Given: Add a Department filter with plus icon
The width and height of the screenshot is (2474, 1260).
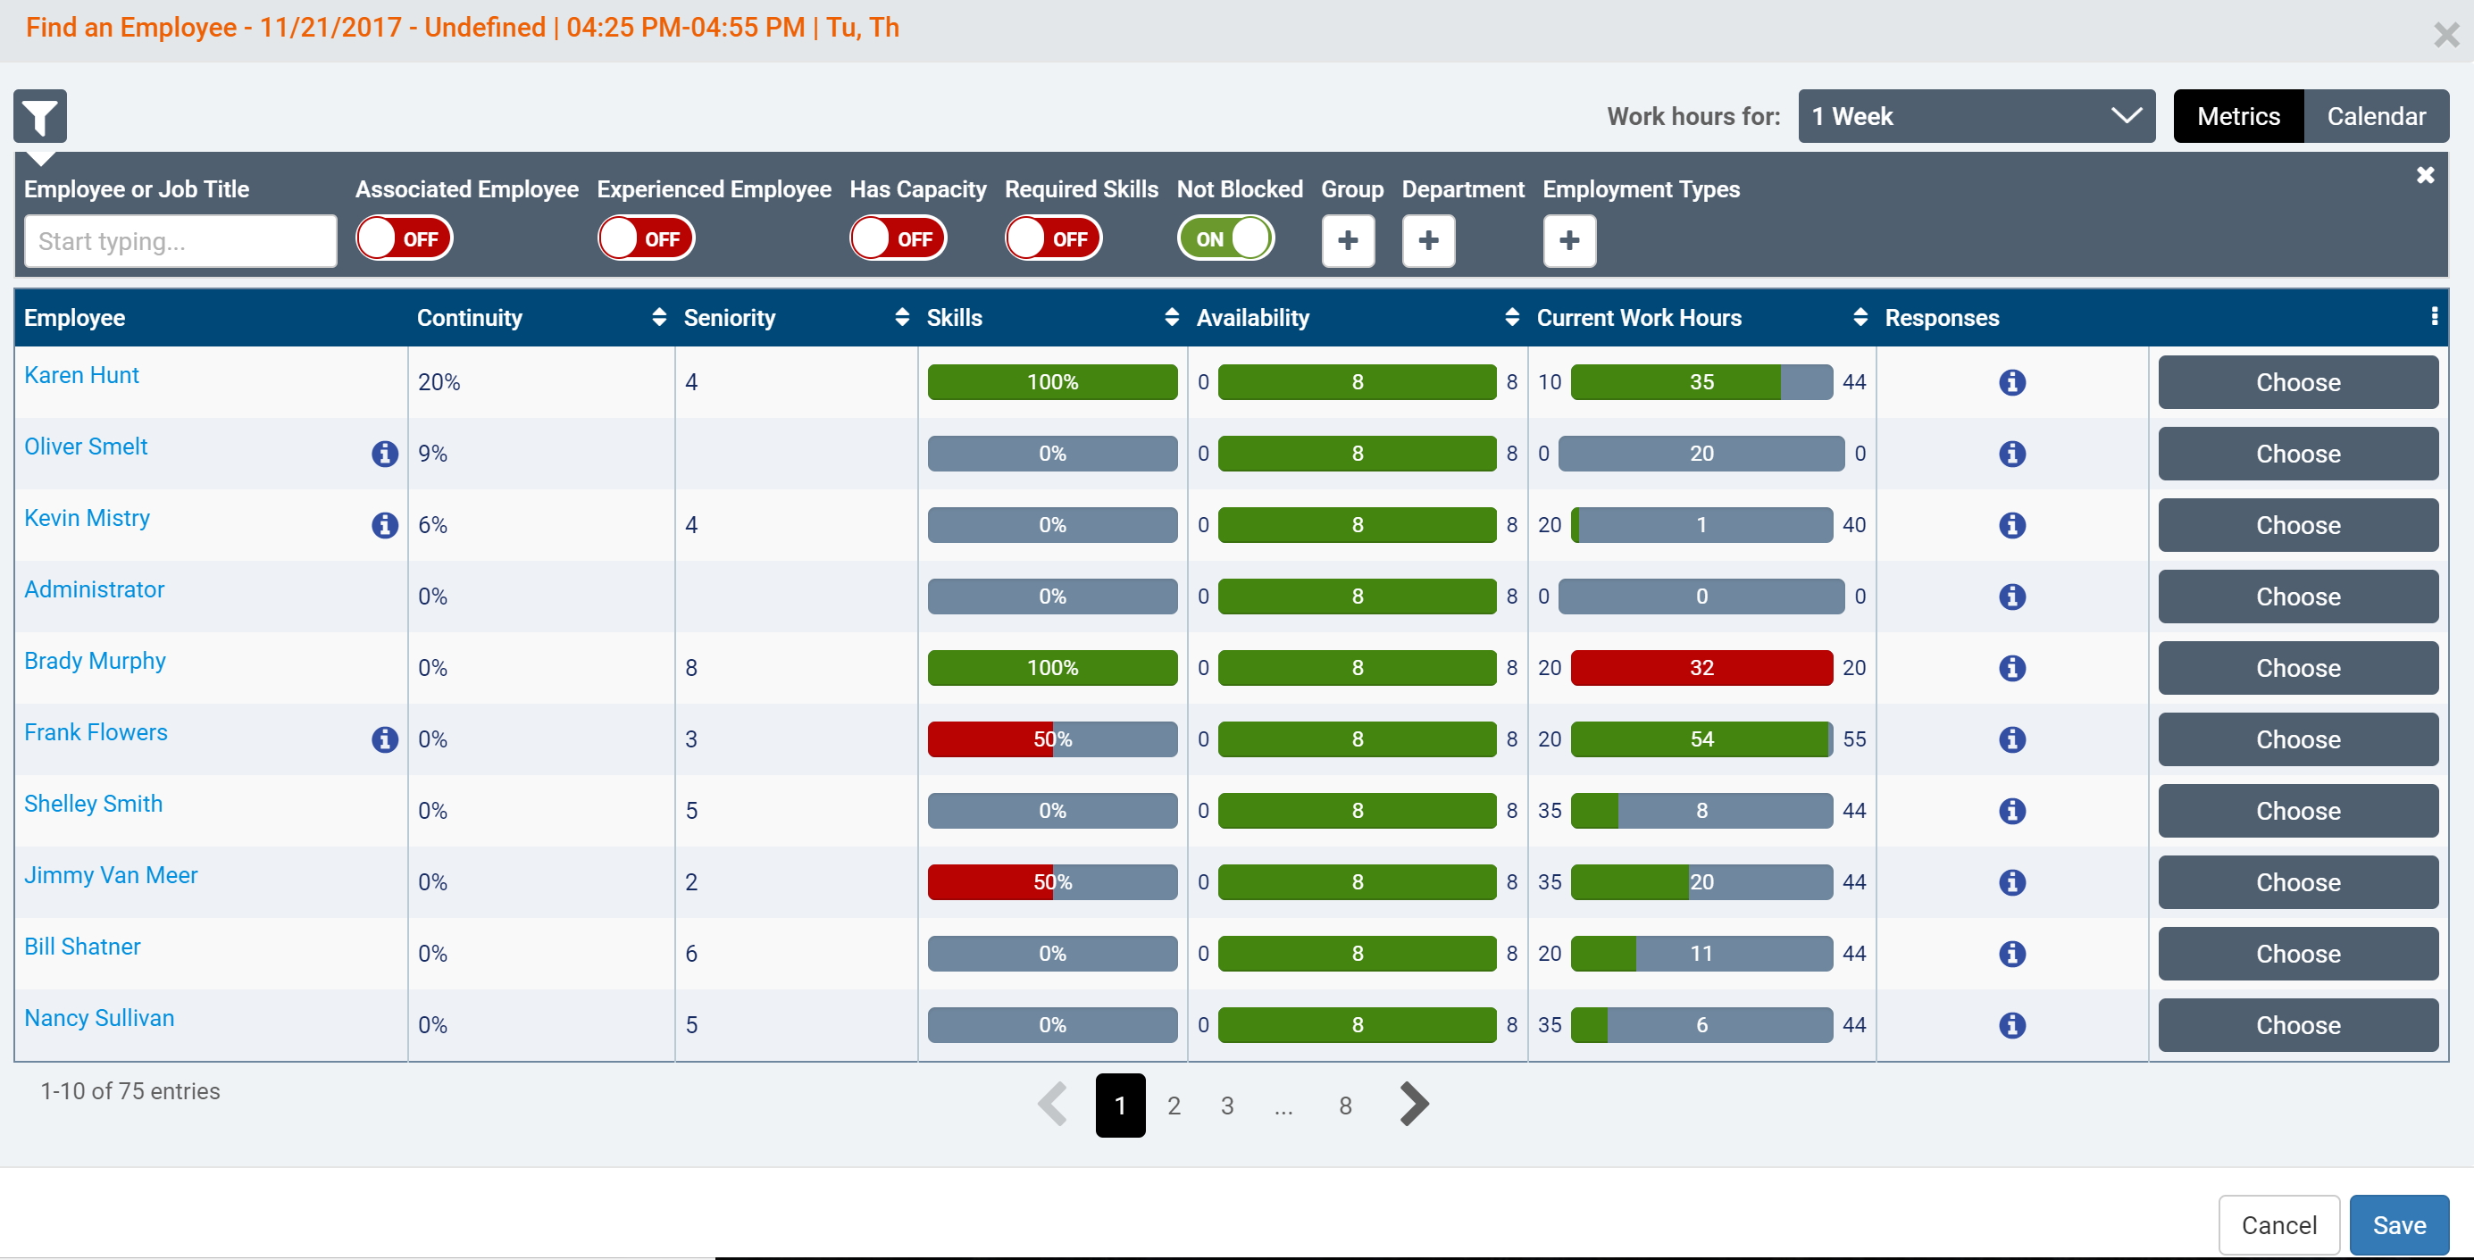Looking at the screenshot, I should pyautogui.click(x=1427, y=240).
